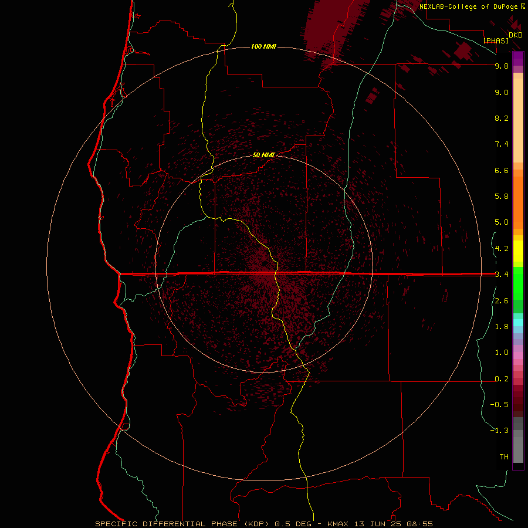Click the 0.2 scale value
The image size is (528, 528).
tap(502, 379)
